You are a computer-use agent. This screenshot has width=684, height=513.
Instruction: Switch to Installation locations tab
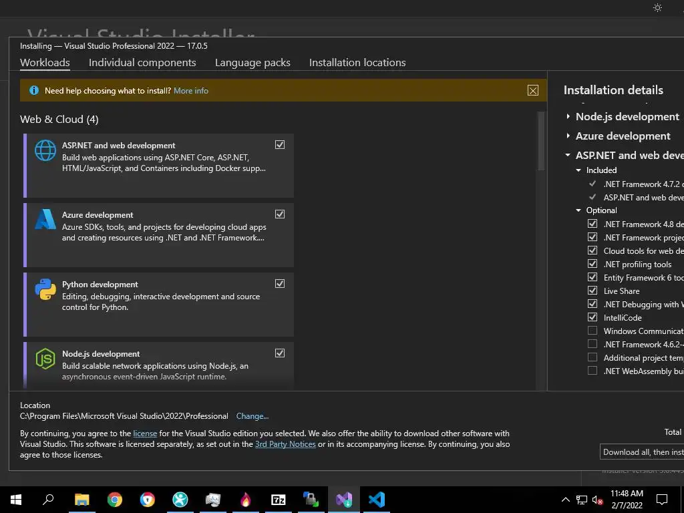(357, 62)
